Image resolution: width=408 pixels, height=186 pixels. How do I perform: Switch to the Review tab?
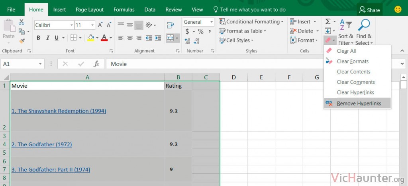click(174, 10)
